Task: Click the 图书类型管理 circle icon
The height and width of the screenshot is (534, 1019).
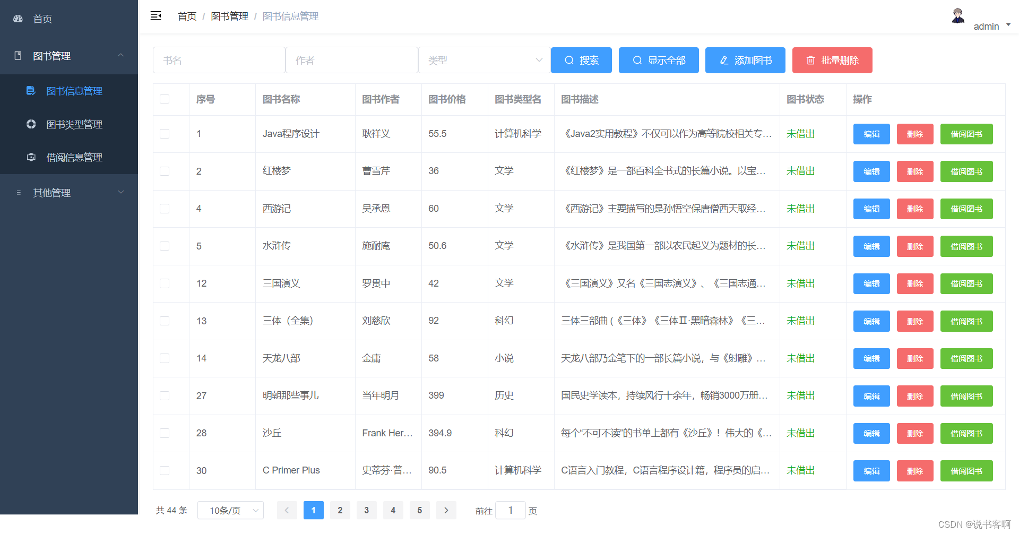Action: click(31, 124)
